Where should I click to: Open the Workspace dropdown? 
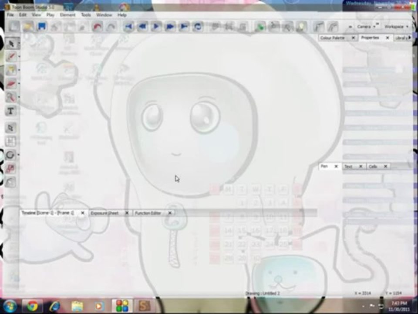click(396, 27)
